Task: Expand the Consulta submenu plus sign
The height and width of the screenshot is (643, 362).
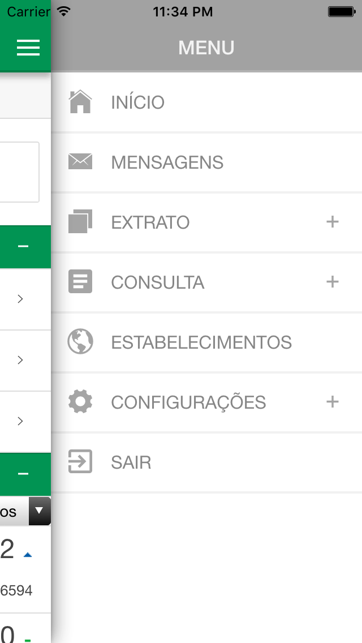Action: 333,282
